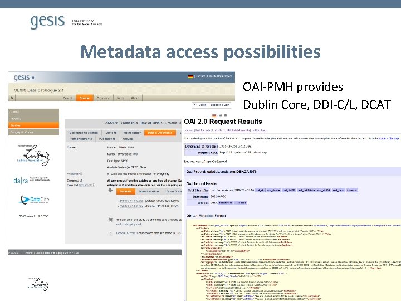Open the News tab in Data Catalogue
The image size is (401, 301).
click(120, 98)
